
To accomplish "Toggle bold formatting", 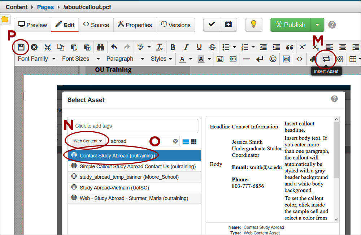I will tap(173, 47).
